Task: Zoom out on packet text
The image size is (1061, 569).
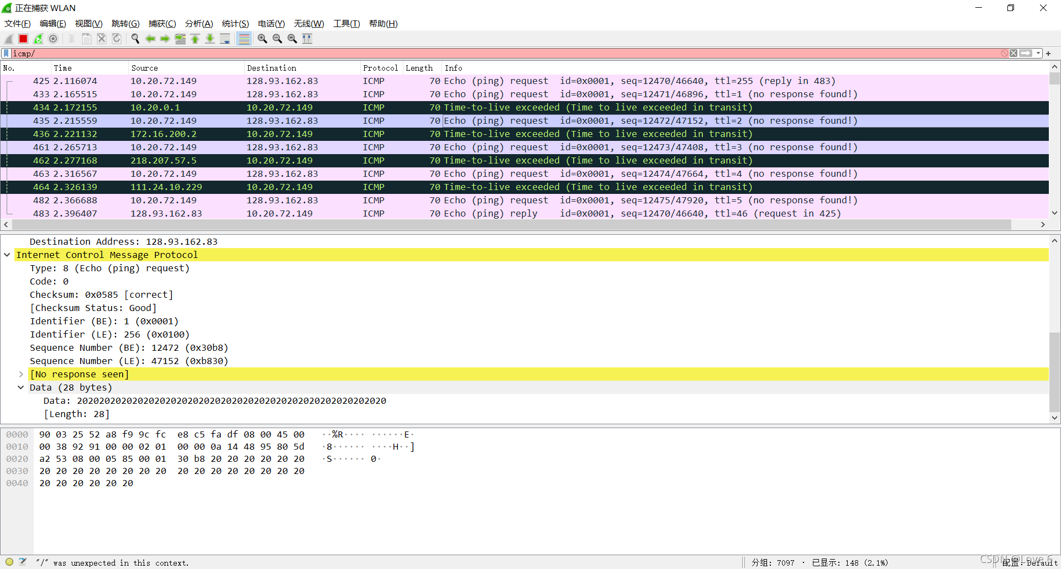Action: tap(277, 39)
